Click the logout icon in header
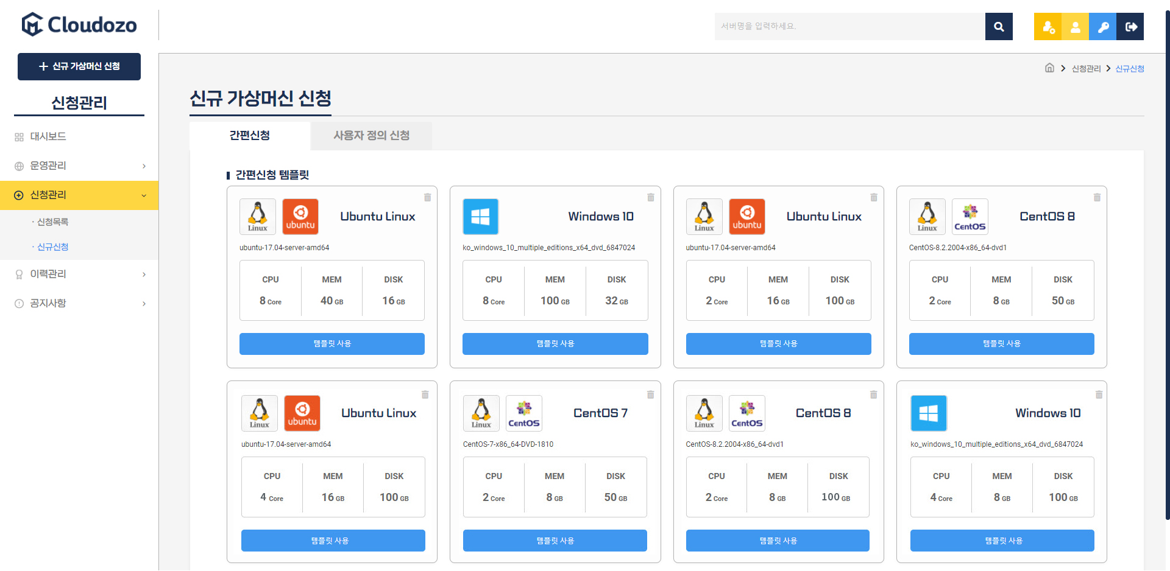This screenshot has height=571, width=1170. coord(1130,27)
